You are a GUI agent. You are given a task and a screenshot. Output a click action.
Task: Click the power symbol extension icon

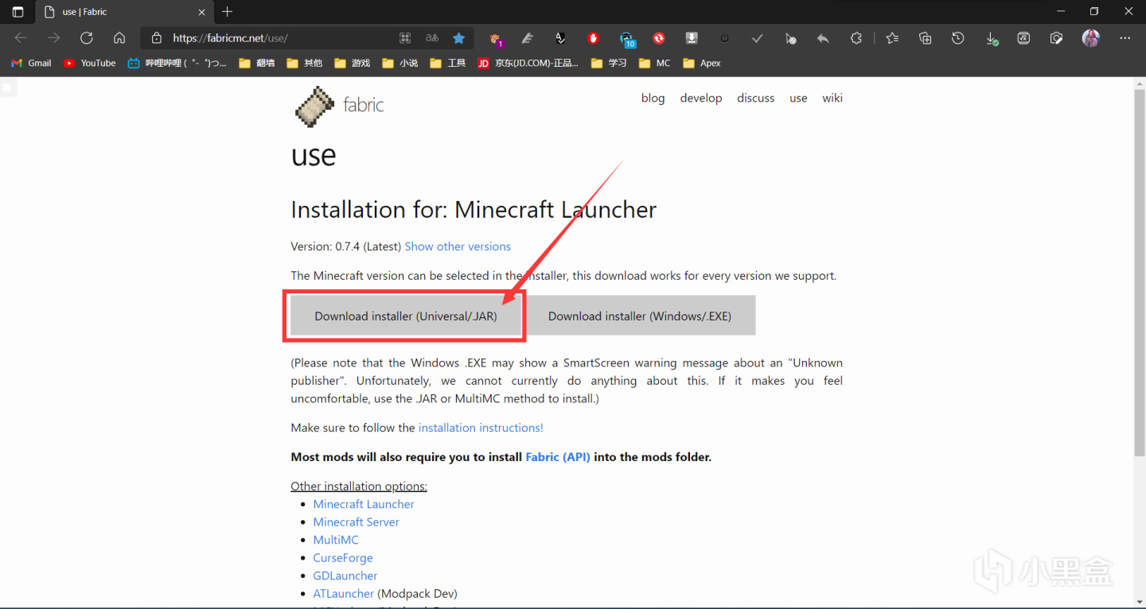coord(724,38)
